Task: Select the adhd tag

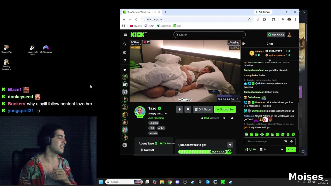Action: pyautogui.click(x=161, y=128)
